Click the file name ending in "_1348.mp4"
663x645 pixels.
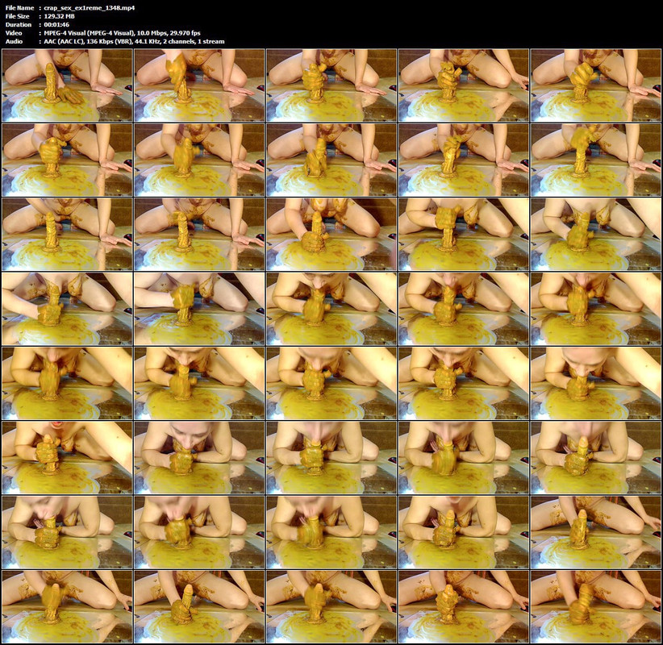point(90,7)
